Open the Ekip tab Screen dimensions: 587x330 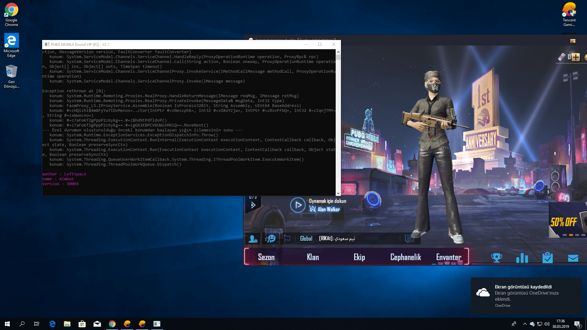point(359,257)
